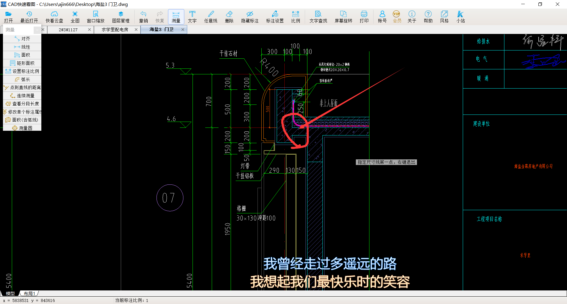Click the 4.6 elevation mark
Viewport: 567px width, 304px height.
point(171,119)
